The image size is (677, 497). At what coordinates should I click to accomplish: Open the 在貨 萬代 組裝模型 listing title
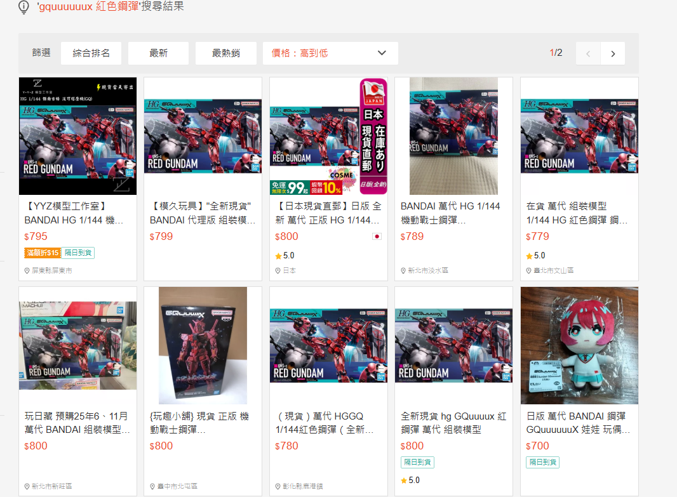pyautogui.click(x=577, y=213)
